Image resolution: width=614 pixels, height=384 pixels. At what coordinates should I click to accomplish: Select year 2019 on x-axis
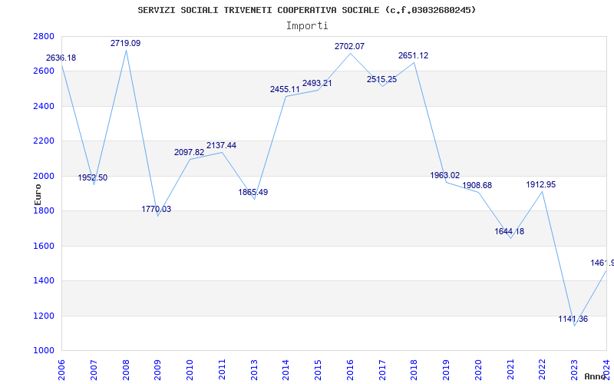(447, 370)
